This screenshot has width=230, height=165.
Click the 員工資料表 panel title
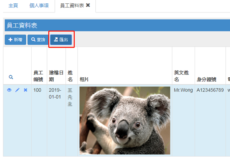[22, 25]
